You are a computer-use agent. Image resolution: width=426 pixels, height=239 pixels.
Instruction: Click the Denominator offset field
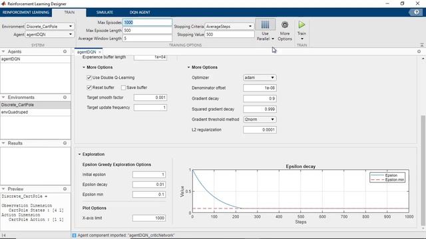click(x=260, y=88)
